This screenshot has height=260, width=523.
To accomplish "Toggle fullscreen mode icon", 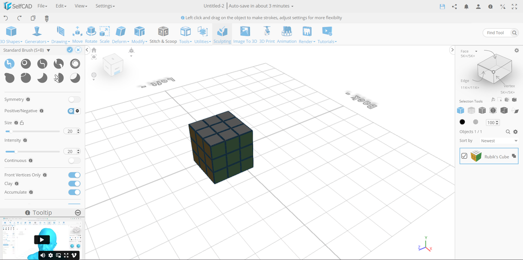I will click(x=514, y=6).
